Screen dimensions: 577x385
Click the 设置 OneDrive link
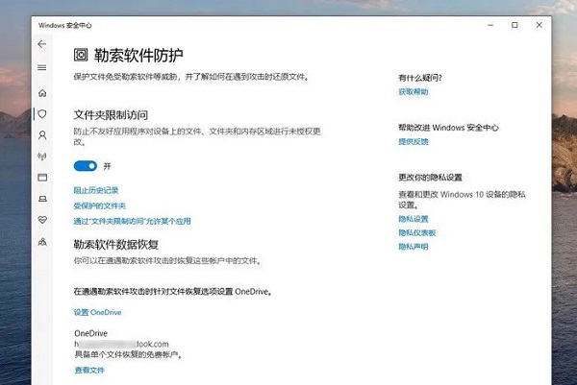coord(97,312)
